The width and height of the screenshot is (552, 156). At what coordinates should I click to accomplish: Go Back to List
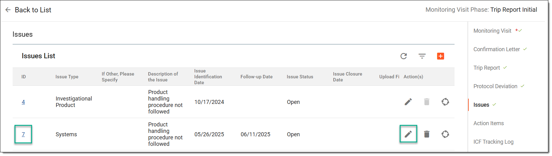coord(33,10)
